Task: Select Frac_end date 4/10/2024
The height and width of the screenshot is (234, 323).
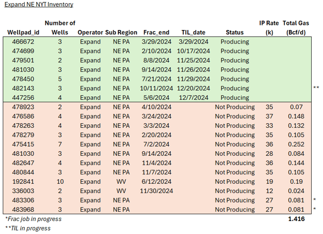Action: pyautogui.click(x=156, y=107)
